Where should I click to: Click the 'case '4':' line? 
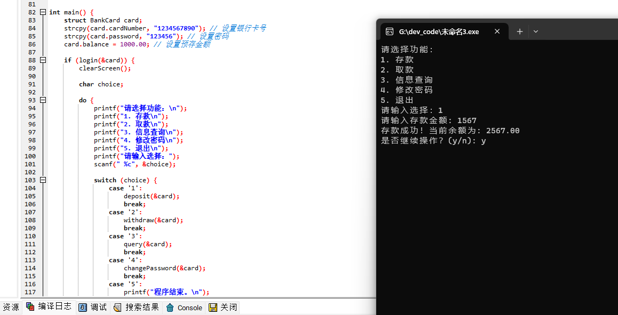125,260
